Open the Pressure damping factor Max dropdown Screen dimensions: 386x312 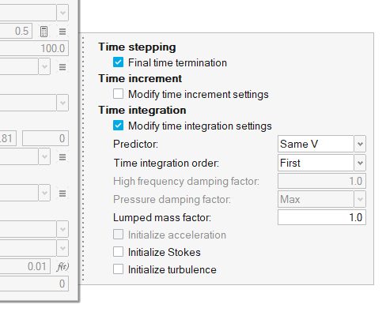[x=360, y=199]
